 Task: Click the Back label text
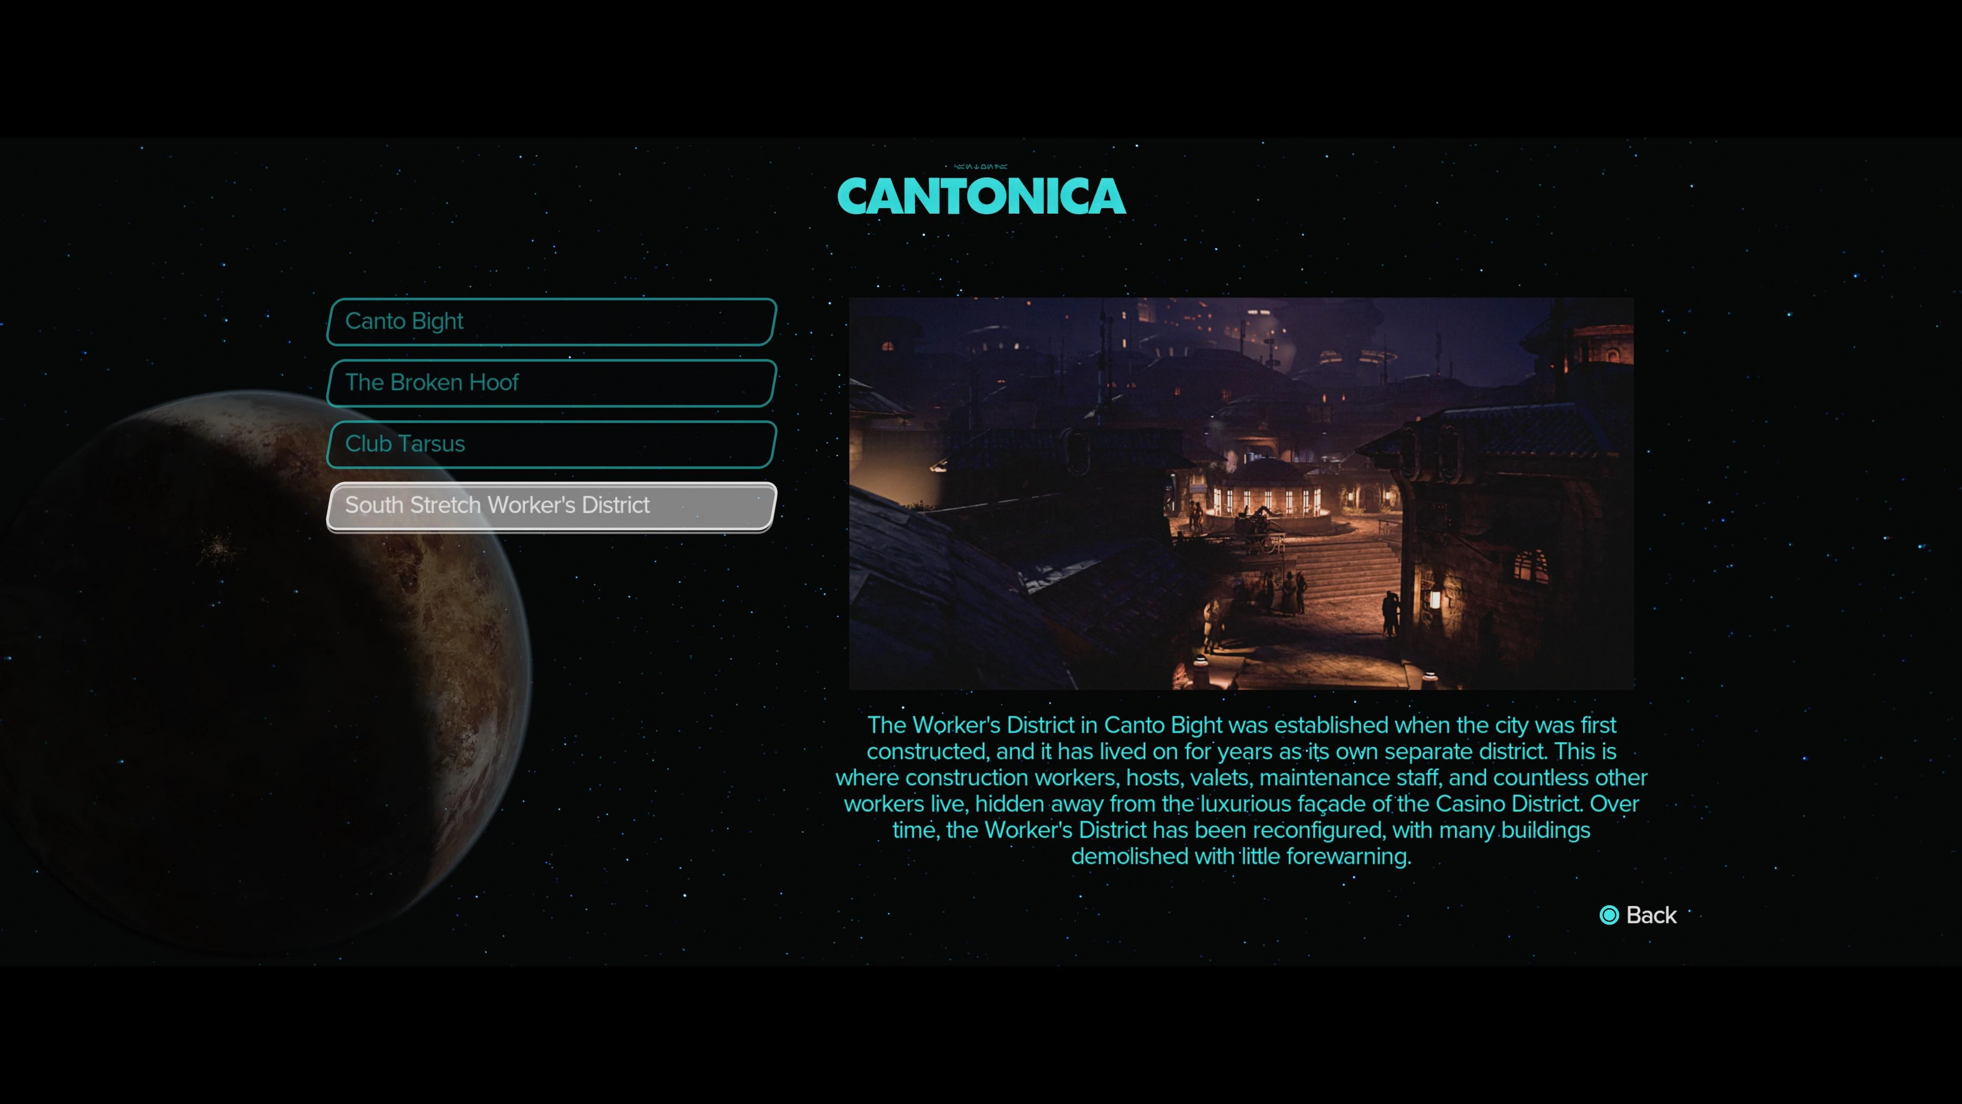[x=1650, y=915]
